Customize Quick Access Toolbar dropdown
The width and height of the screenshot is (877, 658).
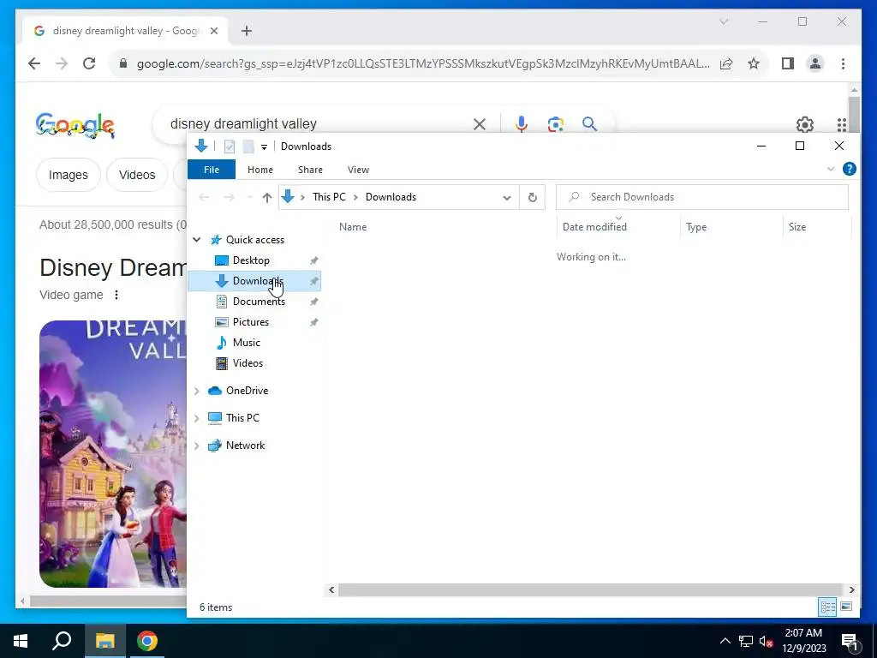(264, 147)
